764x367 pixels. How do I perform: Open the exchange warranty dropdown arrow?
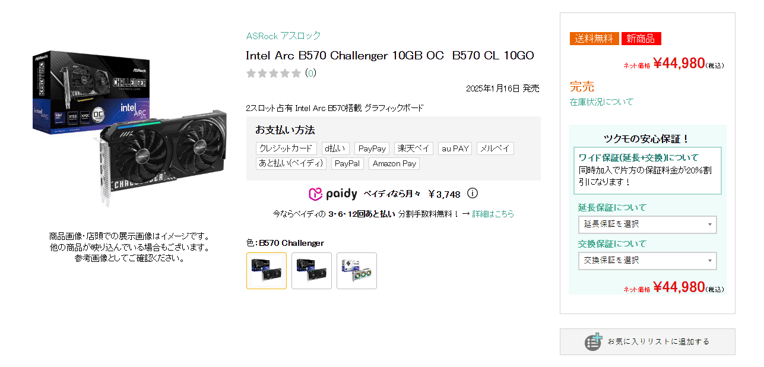[x=709, y=261]
